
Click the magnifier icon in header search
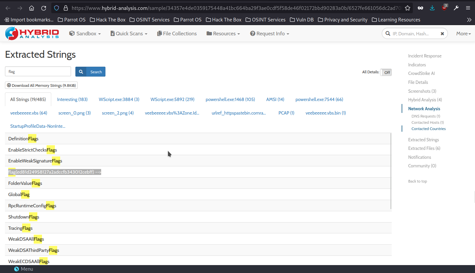click(x=387, y=33)
